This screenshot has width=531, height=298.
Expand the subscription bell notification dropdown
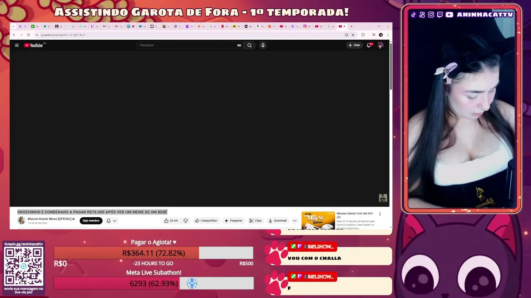(x=111, y=221)
